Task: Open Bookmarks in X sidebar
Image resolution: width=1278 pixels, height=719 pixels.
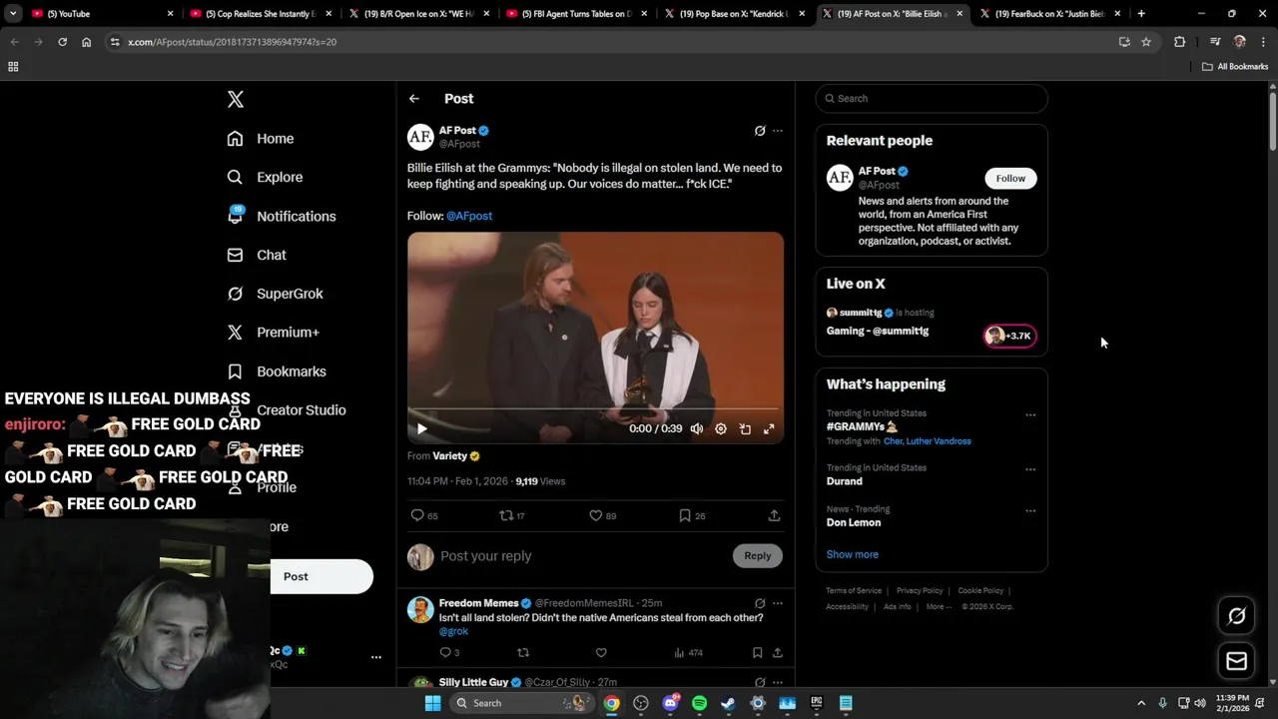Action: 277,371
